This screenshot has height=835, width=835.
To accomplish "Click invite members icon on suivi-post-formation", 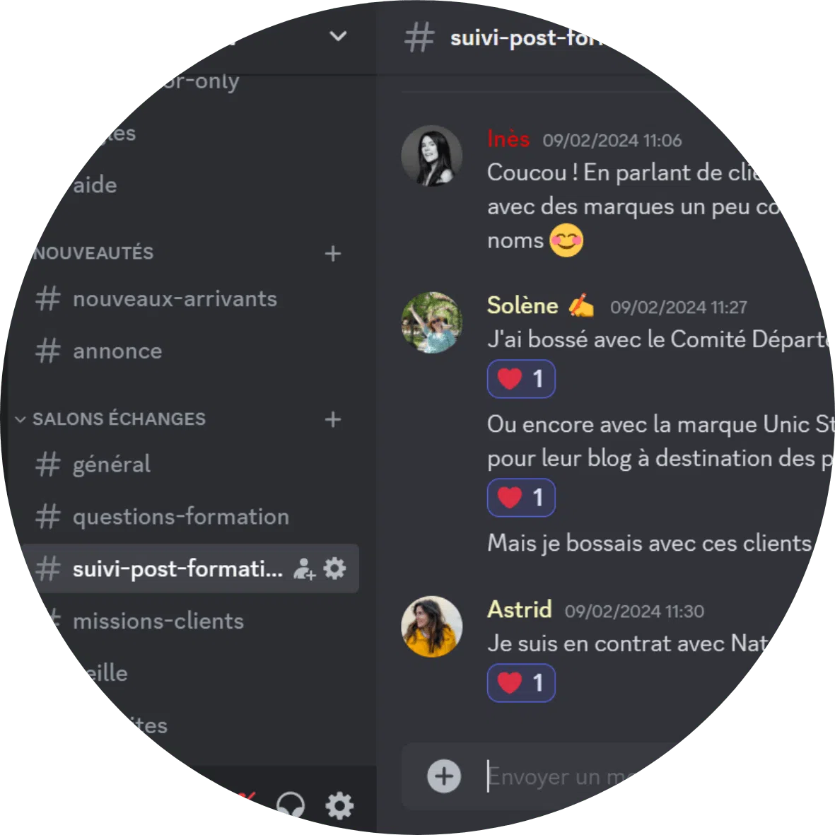I will point(304,568).
